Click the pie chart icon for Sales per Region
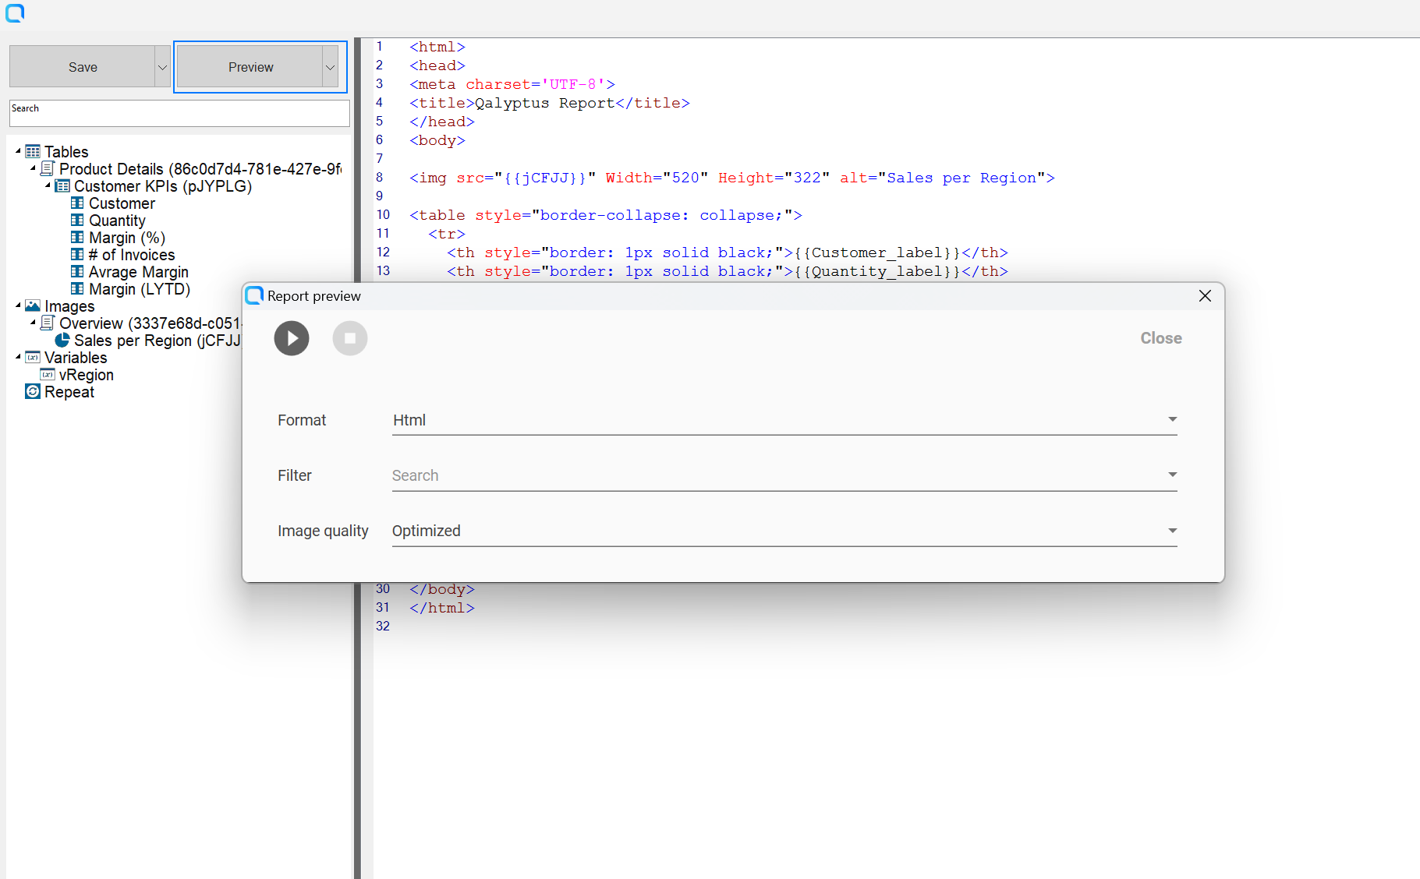The height and width of the screenshot is (879, 1420). pos(62,341)
